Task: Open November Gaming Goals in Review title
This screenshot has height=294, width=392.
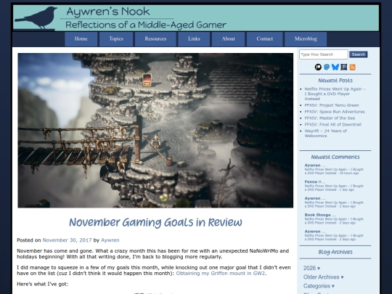Action: click(x=155, y=222)
